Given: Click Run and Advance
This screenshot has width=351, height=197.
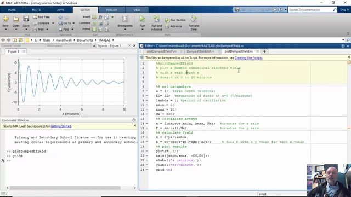Looking at the screenshot, I should (x=156, y=23).
